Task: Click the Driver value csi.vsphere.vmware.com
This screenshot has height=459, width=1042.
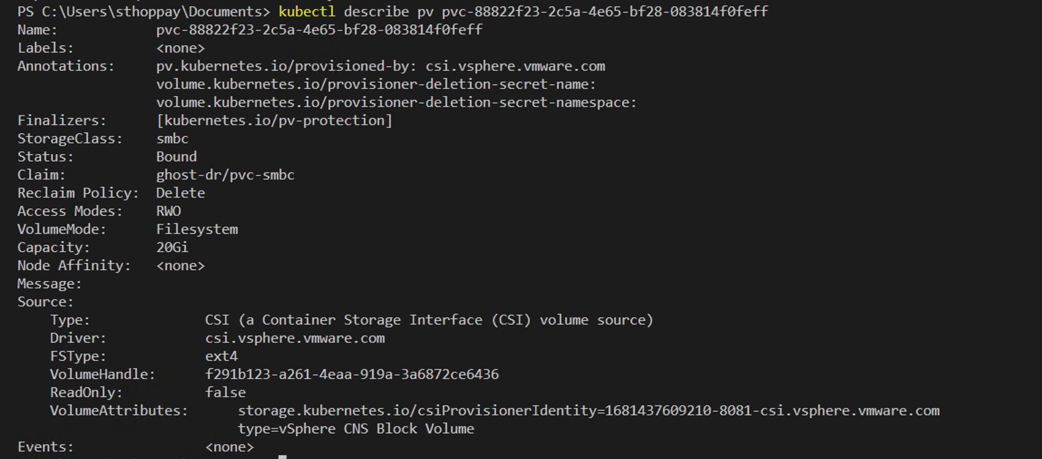Action: [295, 338]
